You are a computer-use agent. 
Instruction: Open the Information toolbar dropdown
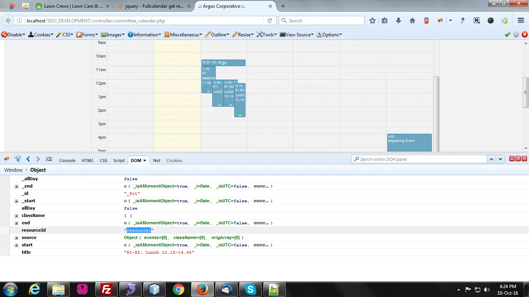coord(145,35)
